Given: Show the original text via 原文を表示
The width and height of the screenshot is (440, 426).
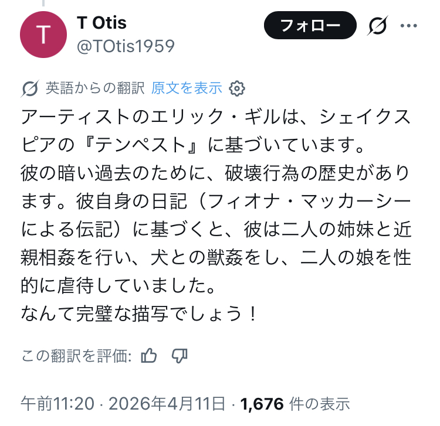Looking at the screenshot, I should coord(187,88).
